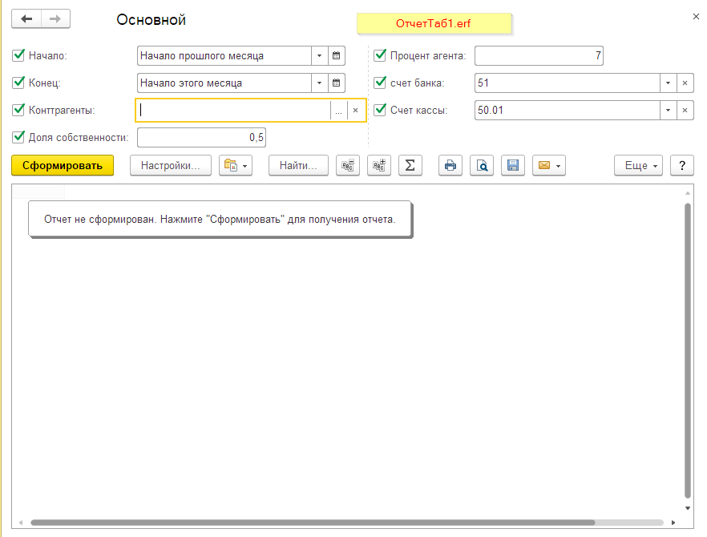The width and height of the screenshot is (707, 537).
Task: Click into the Доля собственности input field
Action: [200, 138]
